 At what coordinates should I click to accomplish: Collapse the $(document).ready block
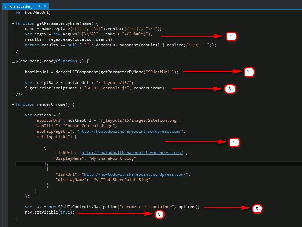[13, 61]
